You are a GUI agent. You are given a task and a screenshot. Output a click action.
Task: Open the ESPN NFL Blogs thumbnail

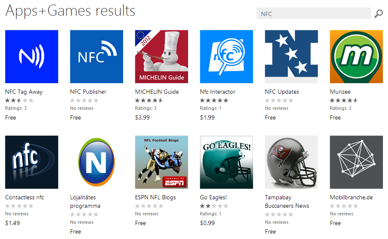tap(162, 162)
